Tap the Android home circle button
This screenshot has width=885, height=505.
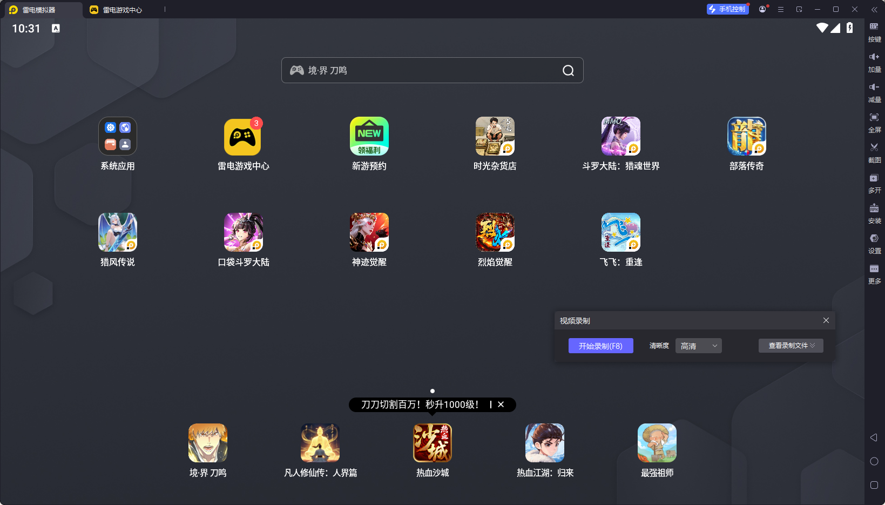(x=874, y=461)
